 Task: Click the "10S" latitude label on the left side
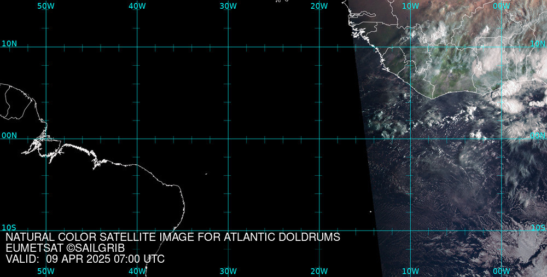click(x=9, y=228)
